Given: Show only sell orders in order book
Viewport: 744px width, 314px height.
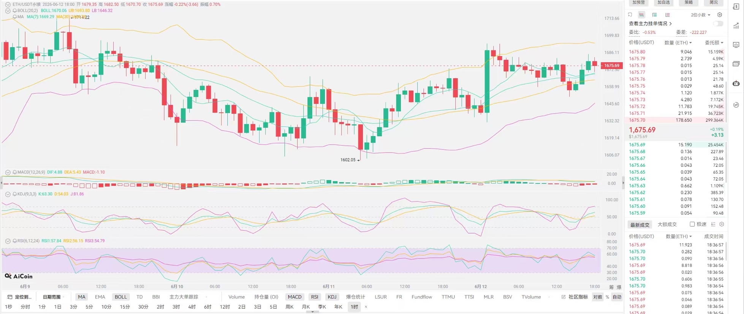Looking at the screenshot, I should coord(668,15).
